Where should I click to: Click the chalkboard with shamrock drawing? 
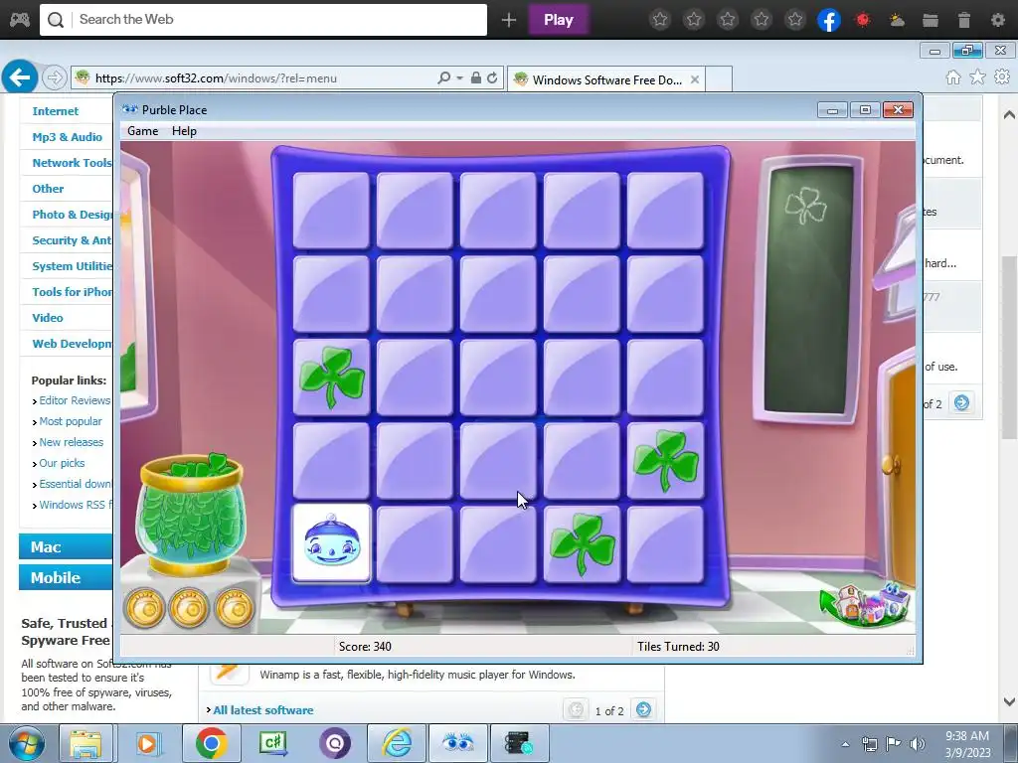click(809, 289)
